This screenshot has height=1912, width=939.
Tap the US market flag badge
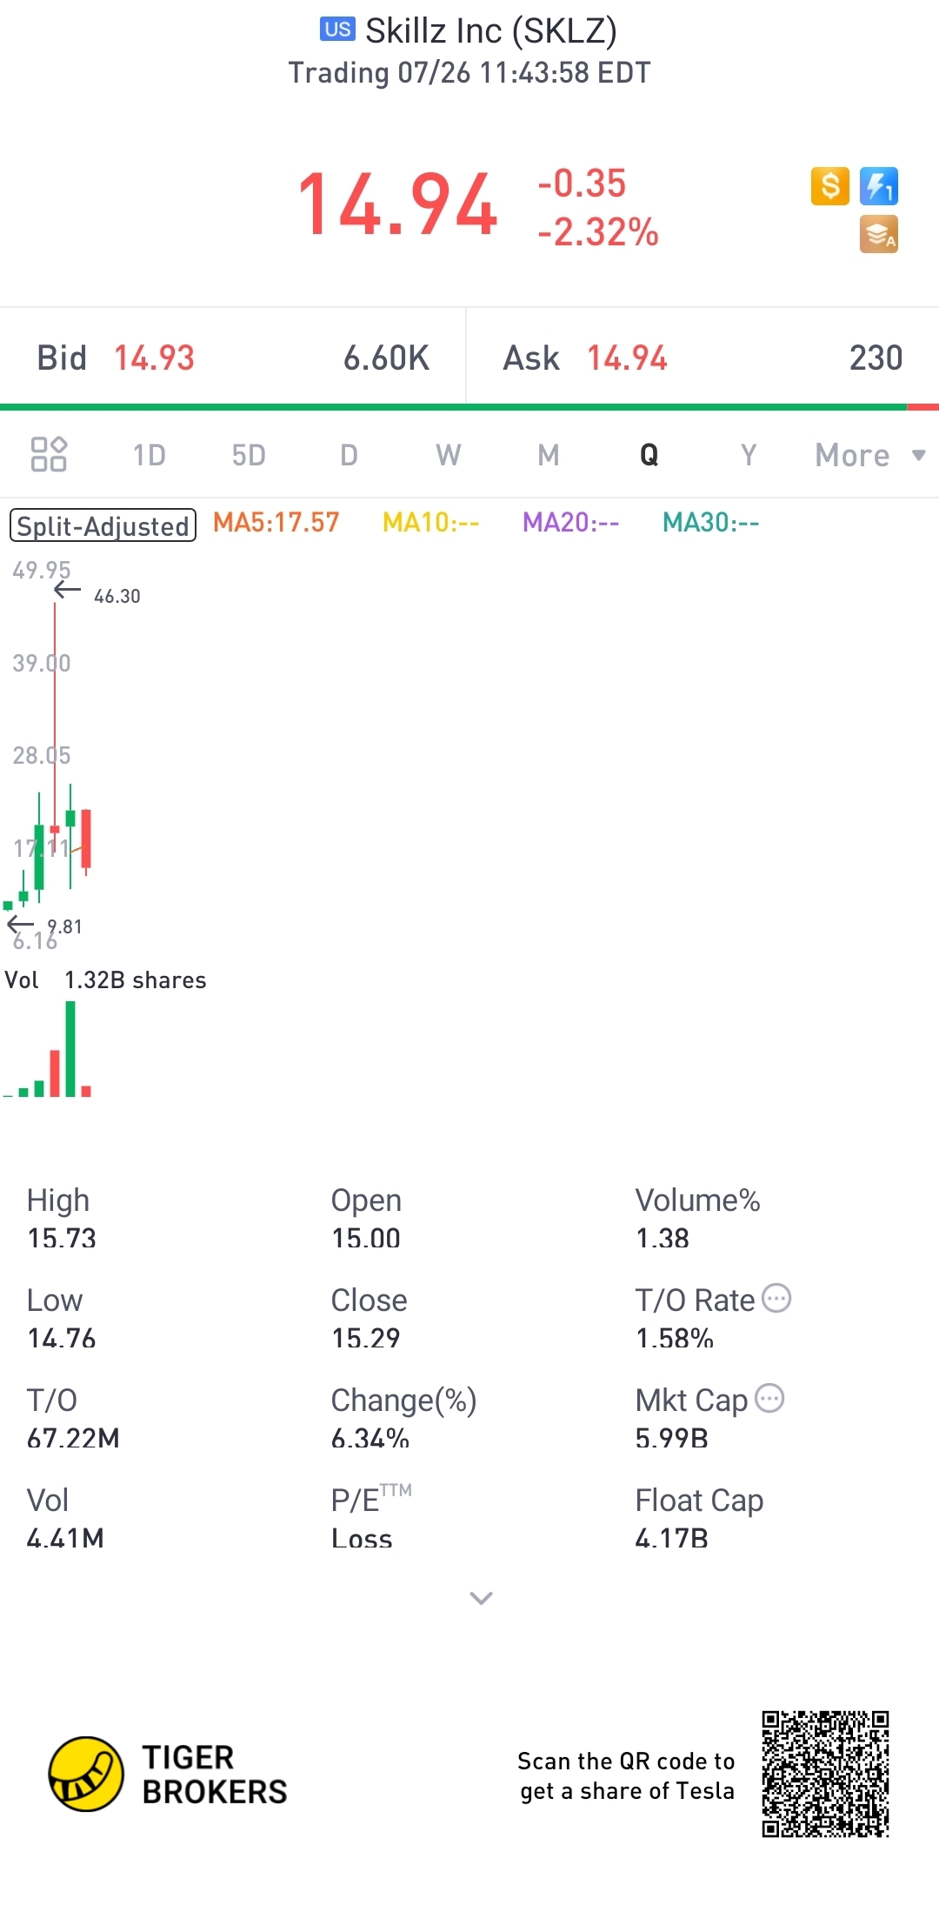pos(337,30)
